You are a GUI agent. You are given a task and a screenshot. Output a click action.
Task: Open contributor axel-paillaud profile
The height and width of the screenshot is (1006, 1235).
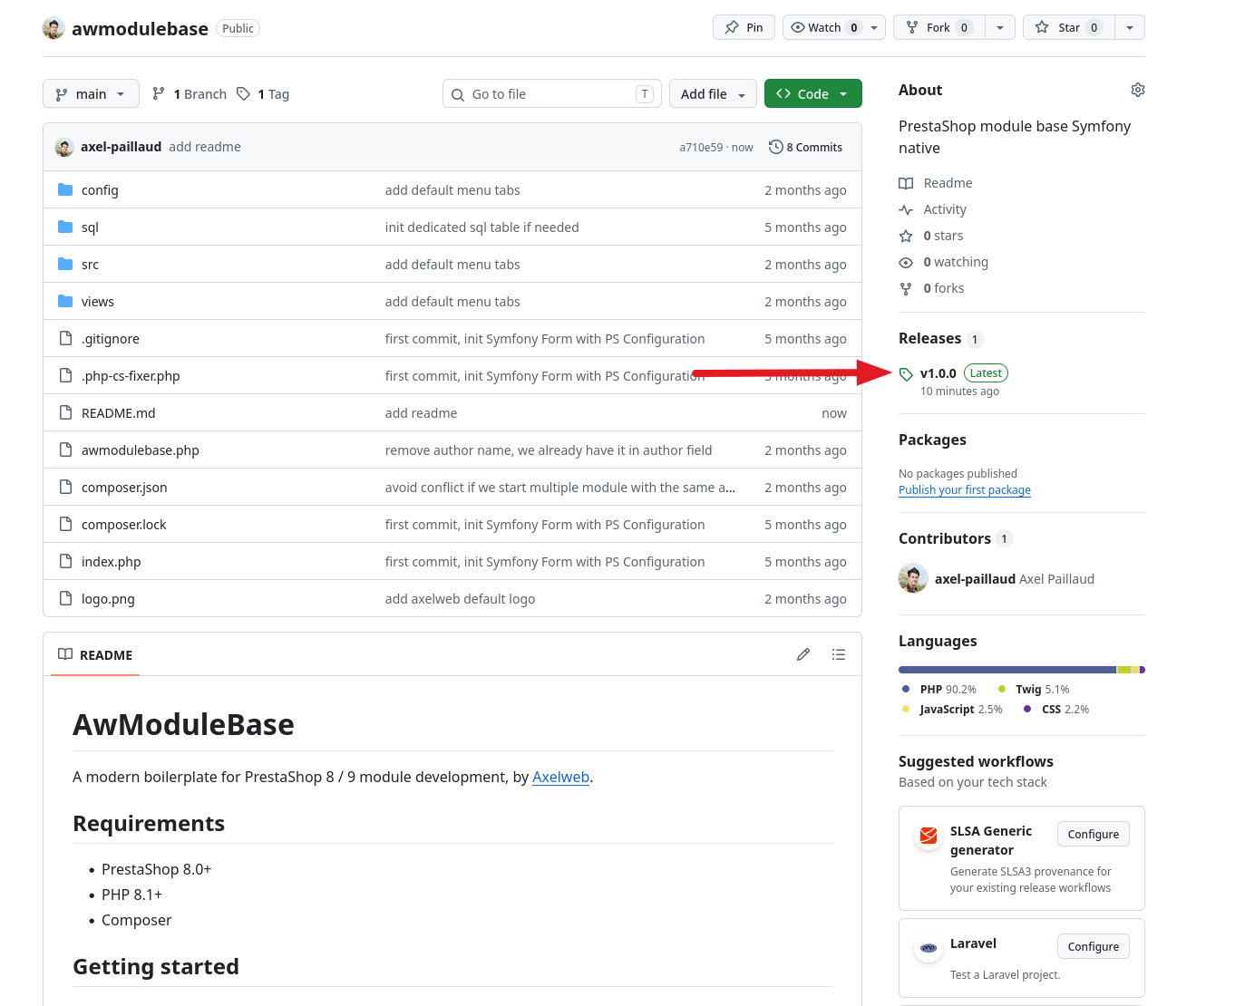click(975, 579)
